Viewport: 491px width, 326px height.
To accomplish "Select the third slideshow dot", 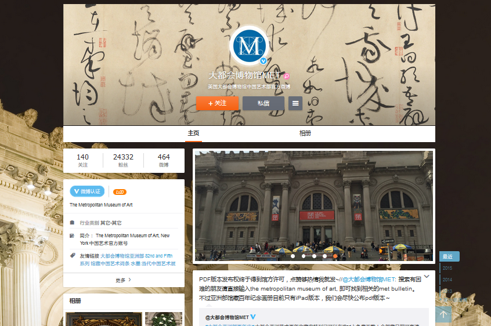I will [314, 256].
